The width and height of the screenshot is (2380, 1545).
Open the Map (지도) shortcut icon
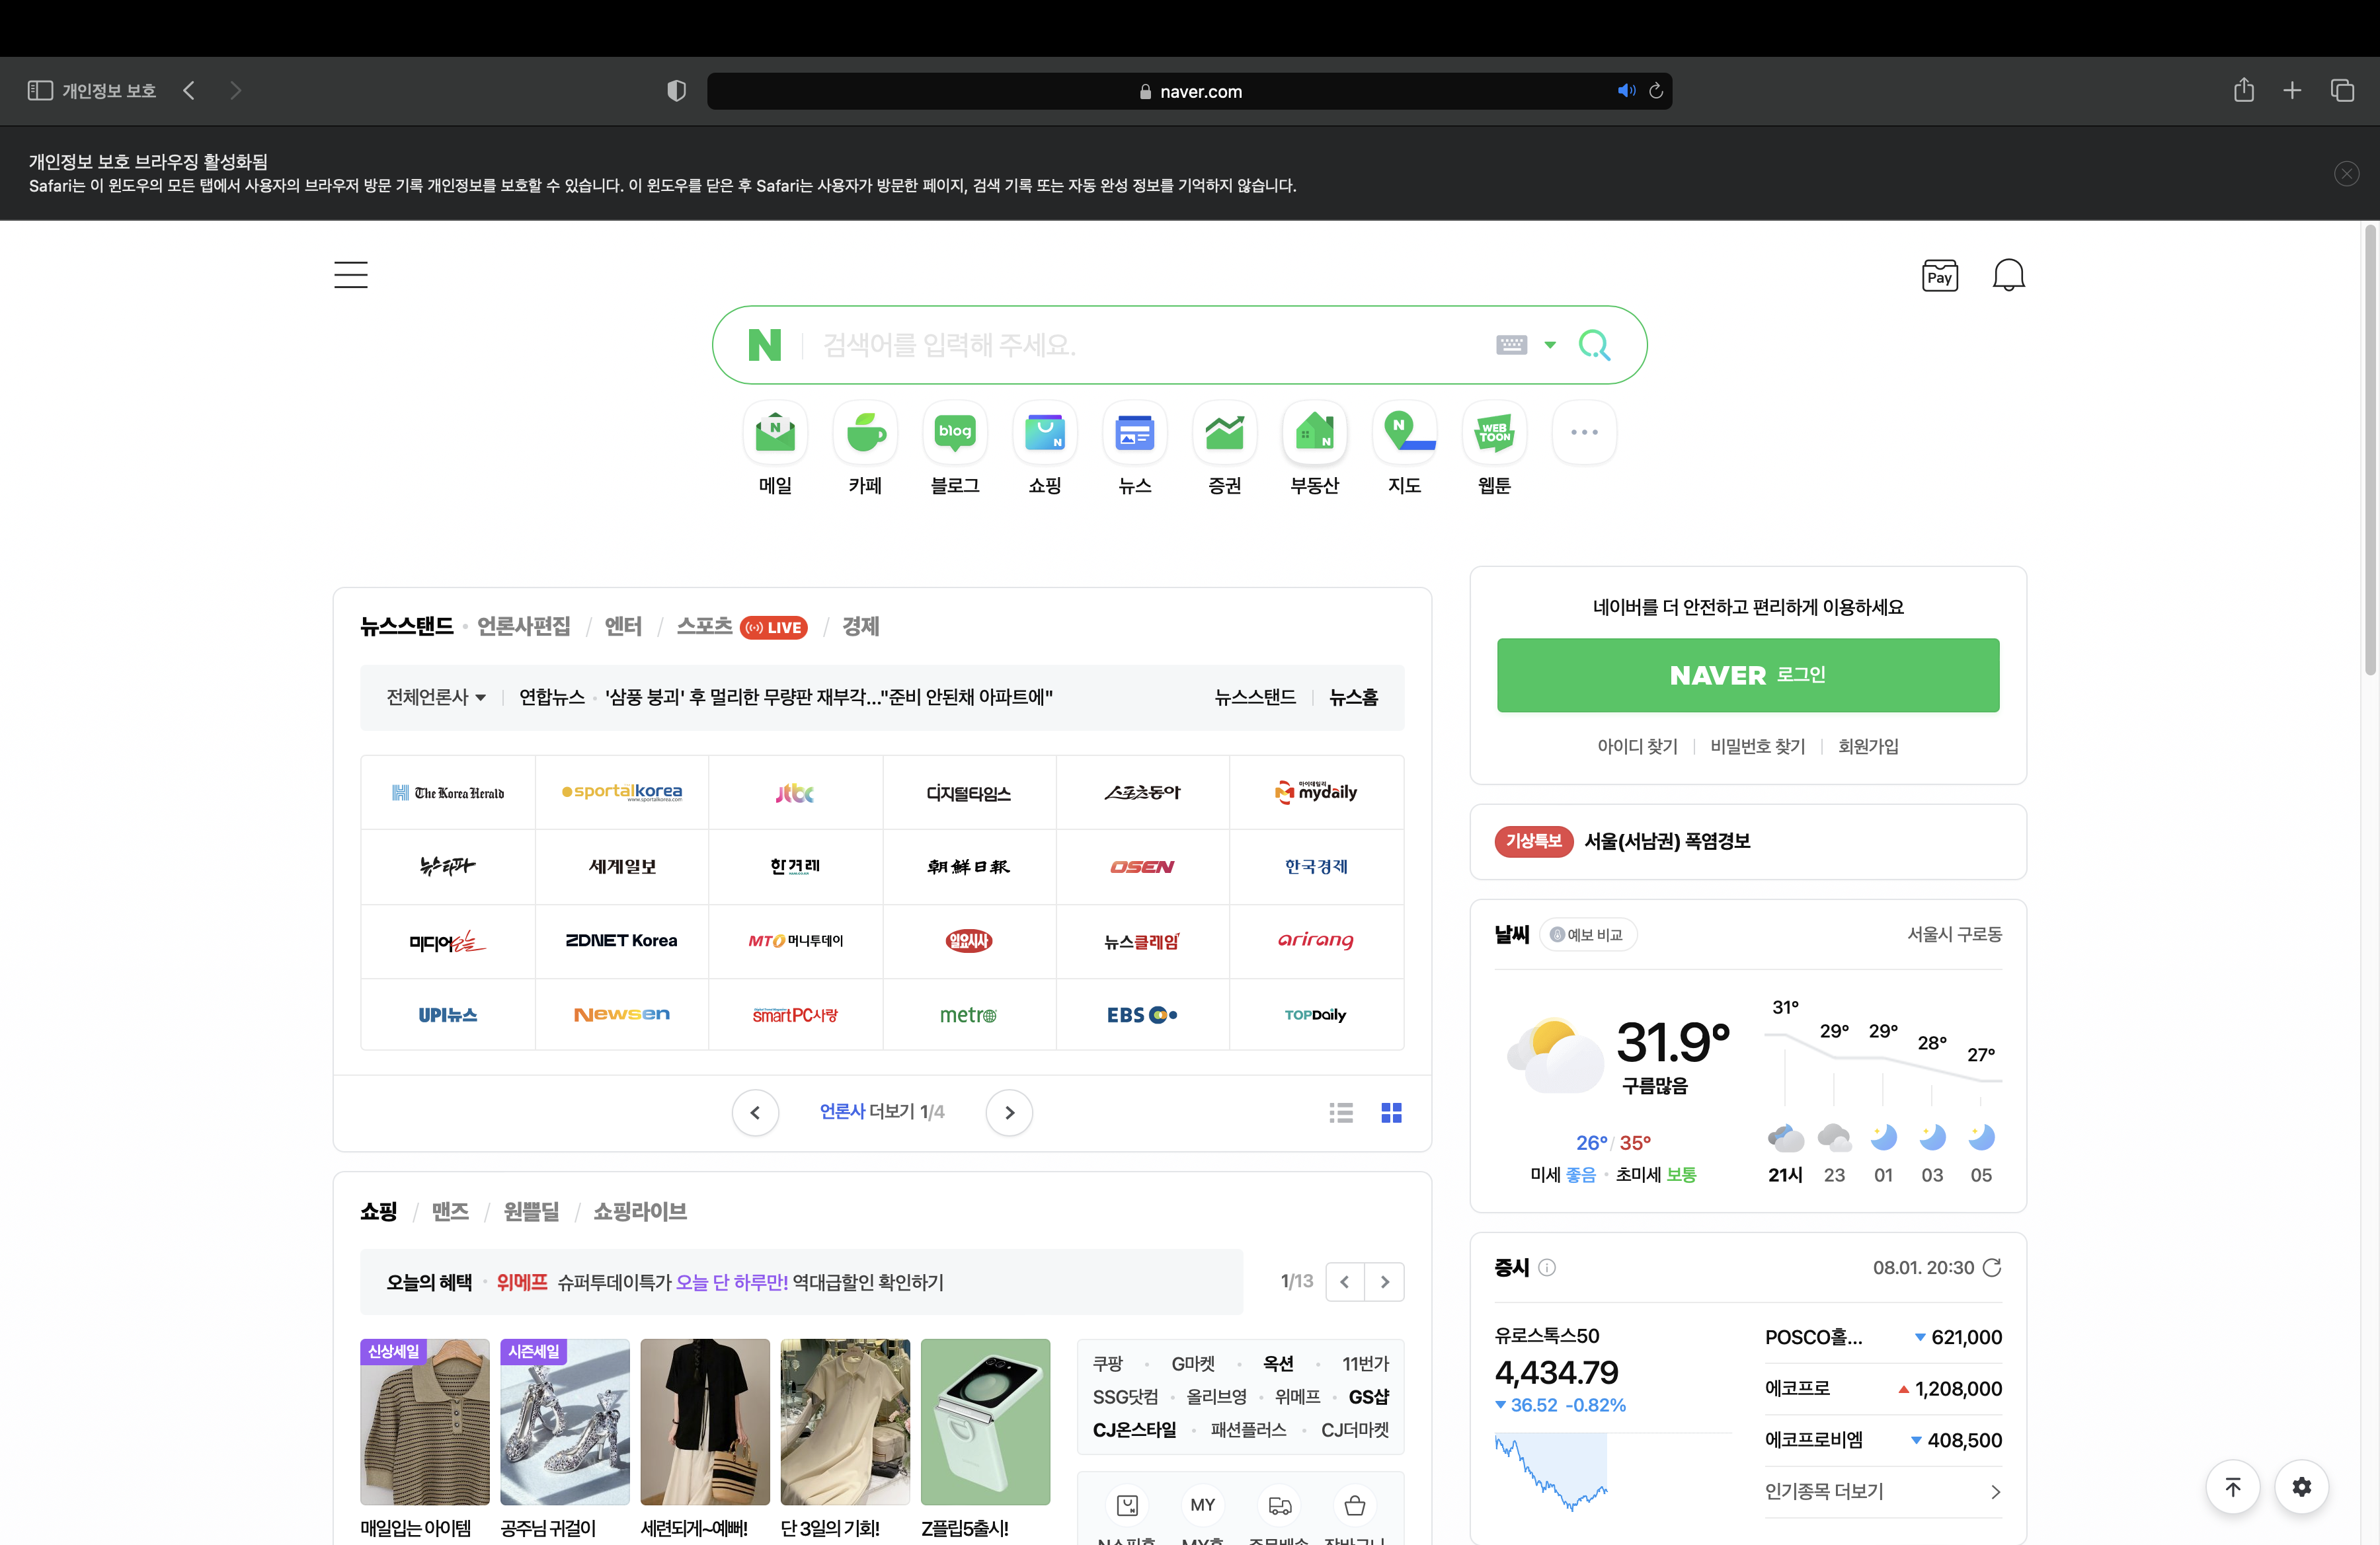point(1405,433)
